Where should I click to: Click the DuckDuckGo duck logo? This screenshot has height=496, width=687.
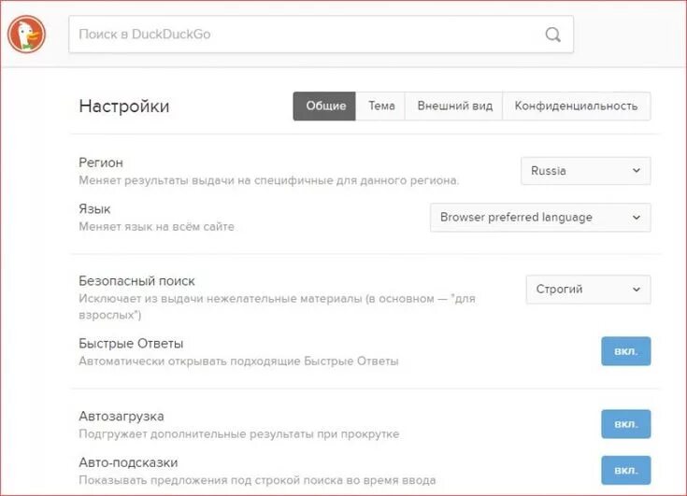tap(27, 34)
